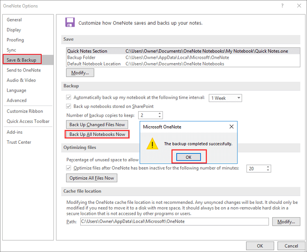
Task: Open Audio & Video category
Action: coord(28,80)
